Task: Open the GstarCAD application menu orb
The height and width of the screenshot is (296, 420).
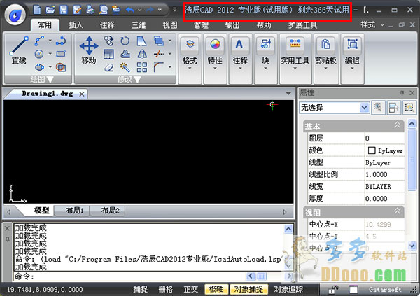Action: point(15,15)
